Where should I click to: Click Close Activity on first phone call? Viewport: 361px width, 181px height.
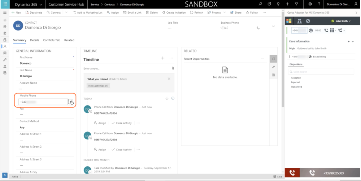[122, 123]
